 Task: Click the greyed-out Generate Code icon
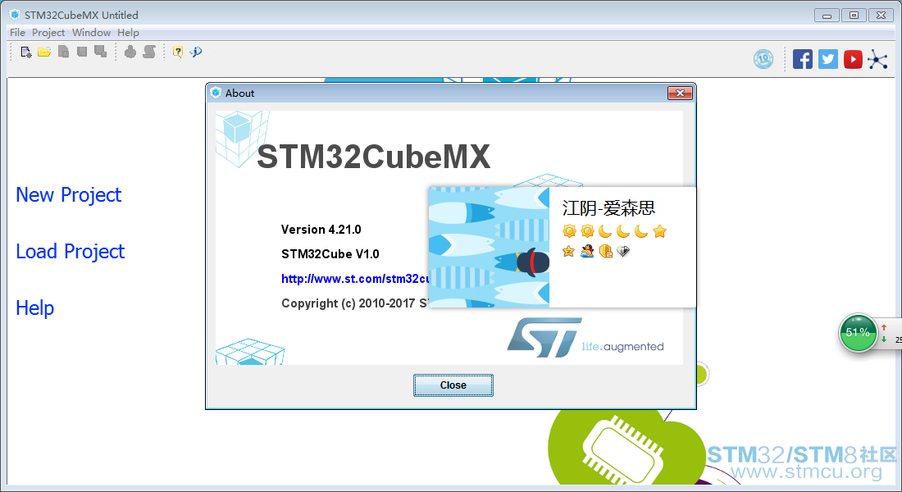130,52
